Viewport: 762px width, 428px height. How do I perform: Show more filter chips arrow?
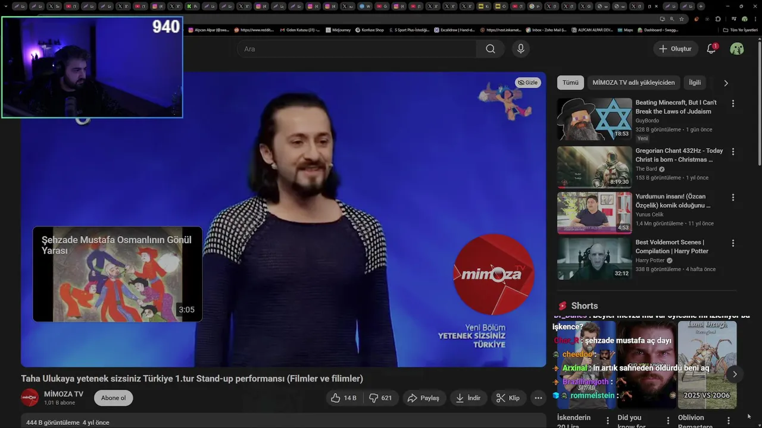[x=726, y=83]
